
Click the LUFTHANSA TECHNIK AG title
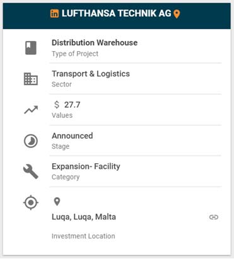(117, 13)
